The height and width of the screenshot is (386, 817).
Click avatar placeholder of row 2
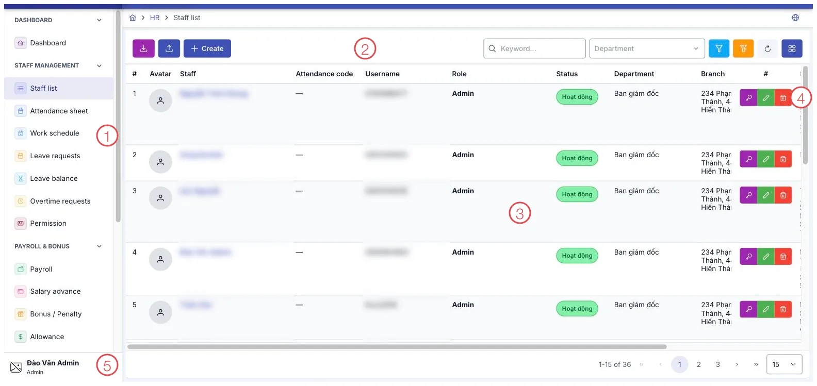[160, 162]
